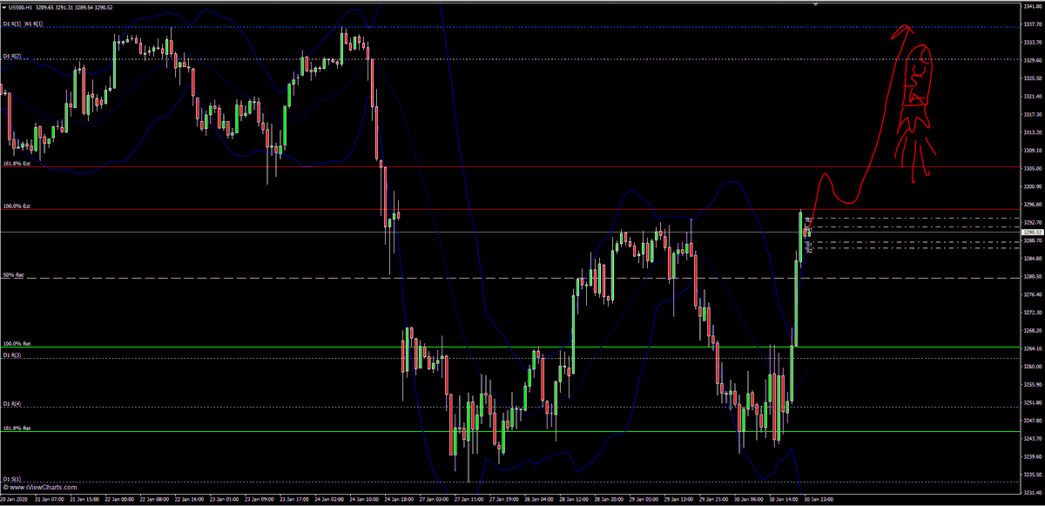This screenshot has height=506, width=1045.
Task: Select the OHLC values text 3289.65 3291.31 3289.54 3290.52
Action: pyautogui.click(x=75, y=7)
